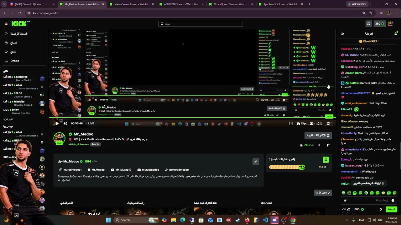This screenshot has height=225, width=401.
Task: Open the chat users list icon
Action: click(395, 34)
